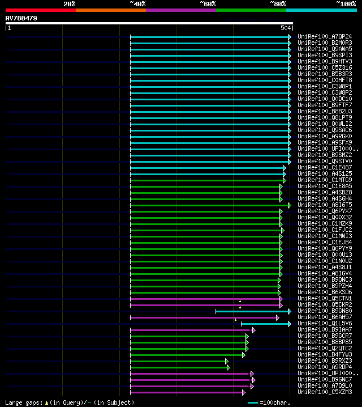Click the AV780479 query name
Screen dimensions: 362x407
pos(21,18)
